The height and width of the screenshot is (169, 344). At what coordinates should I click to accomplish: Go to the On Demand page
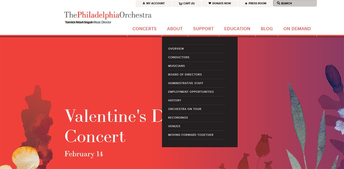pos(297,29)
